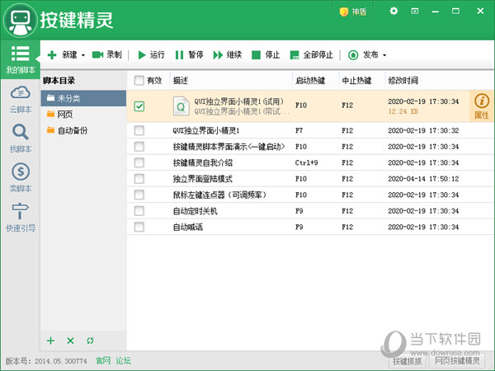
Task: Expand the 发布 dropdown arrow
Action: click(x=384, y=55)
